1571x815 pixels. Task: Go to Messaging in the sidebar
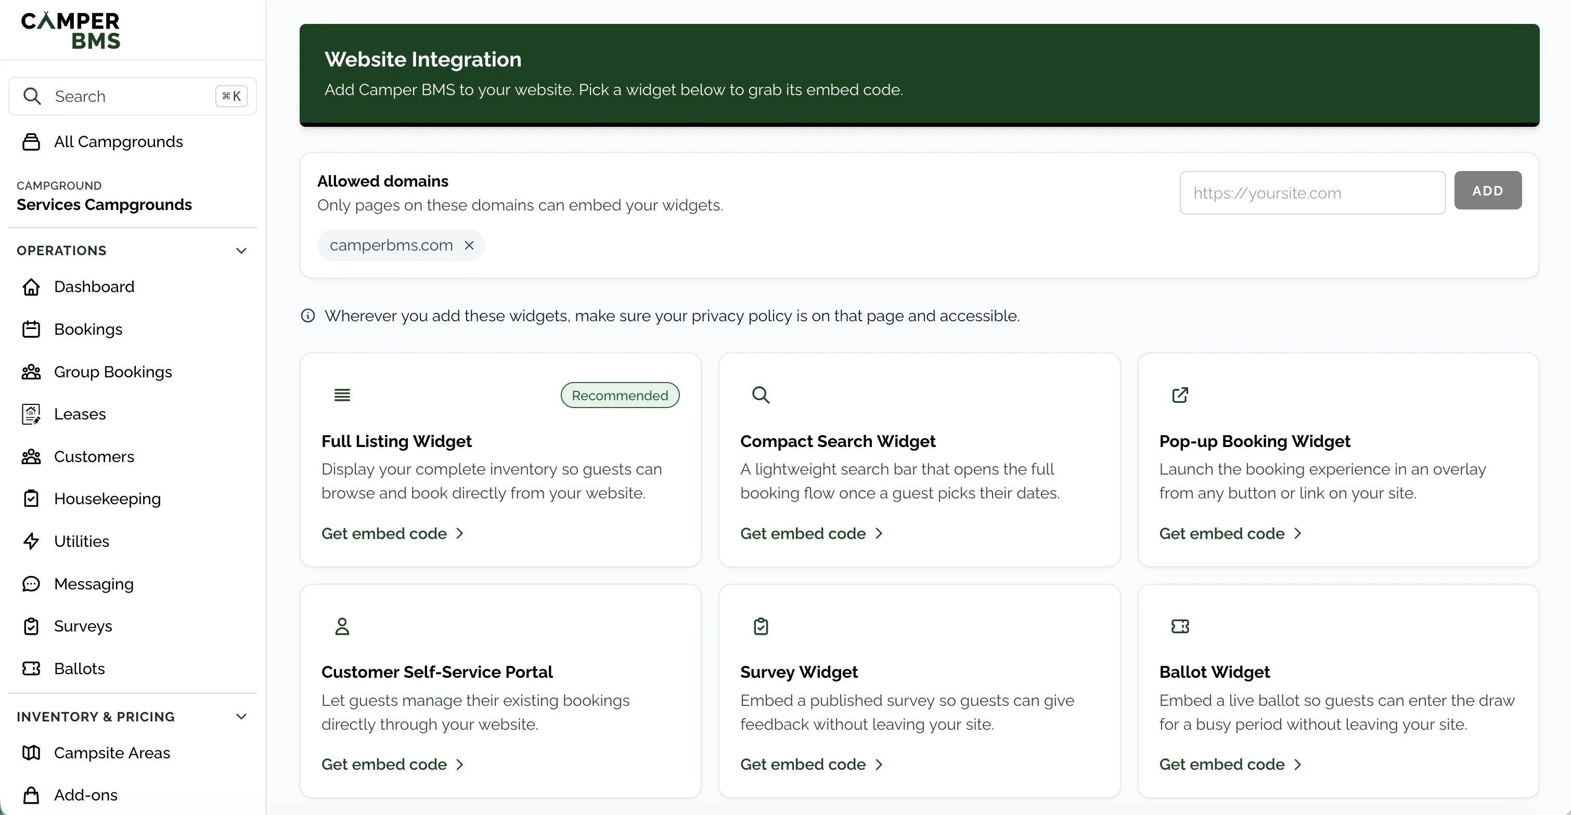(133, 584)
